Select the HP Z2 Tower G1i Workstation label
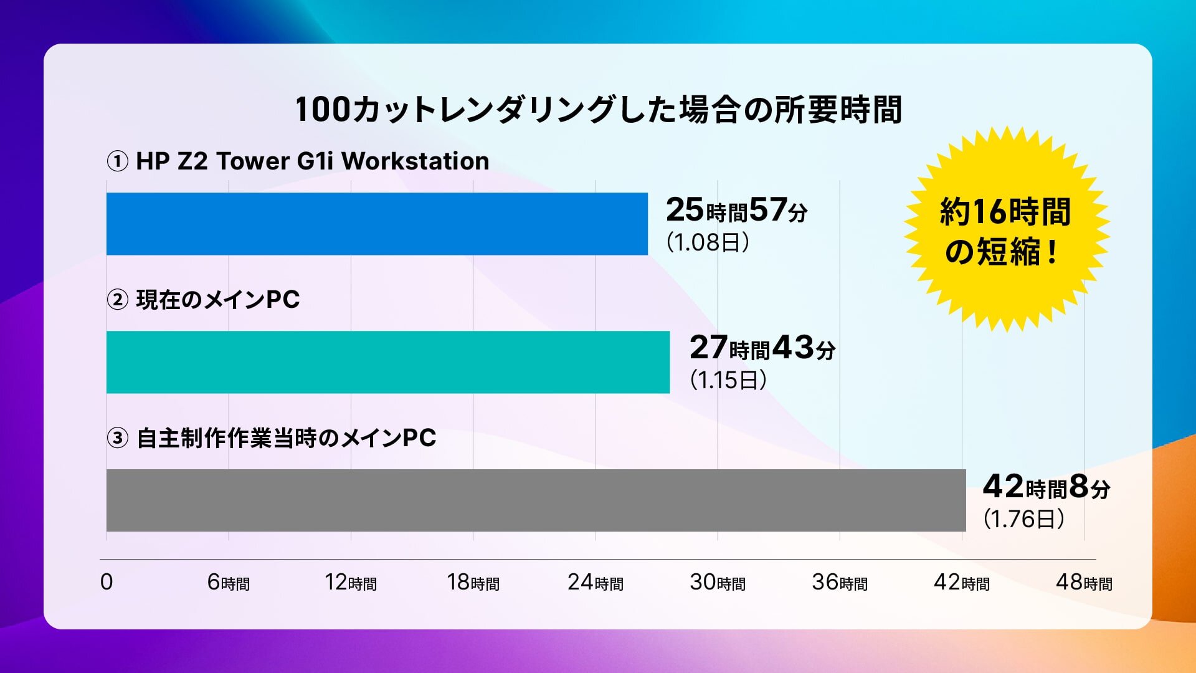This screenshot has height=673, width=1196. pos(298,161)
